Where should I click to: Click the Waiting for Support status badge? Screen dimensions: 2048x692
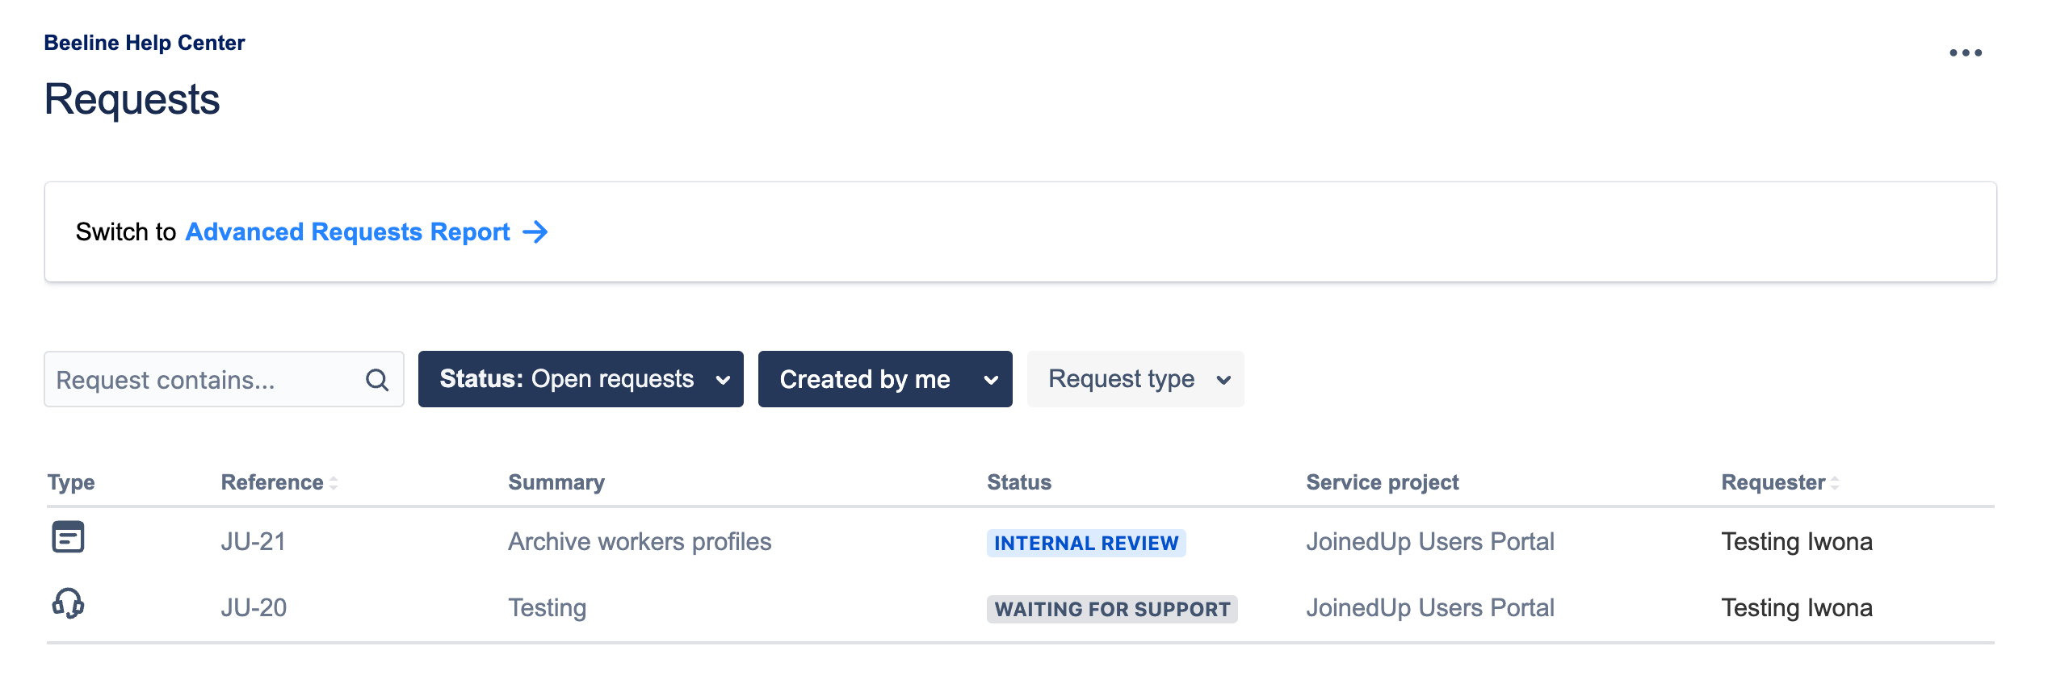pyautogui.click(x=1111, y=610)
